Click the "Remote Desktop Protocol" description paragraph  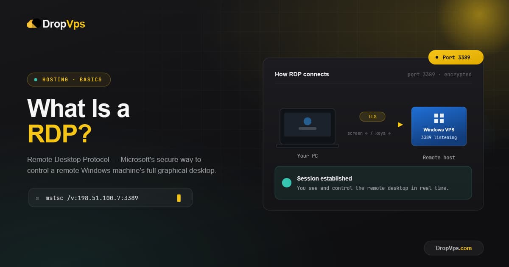click(x=122, y=165)
